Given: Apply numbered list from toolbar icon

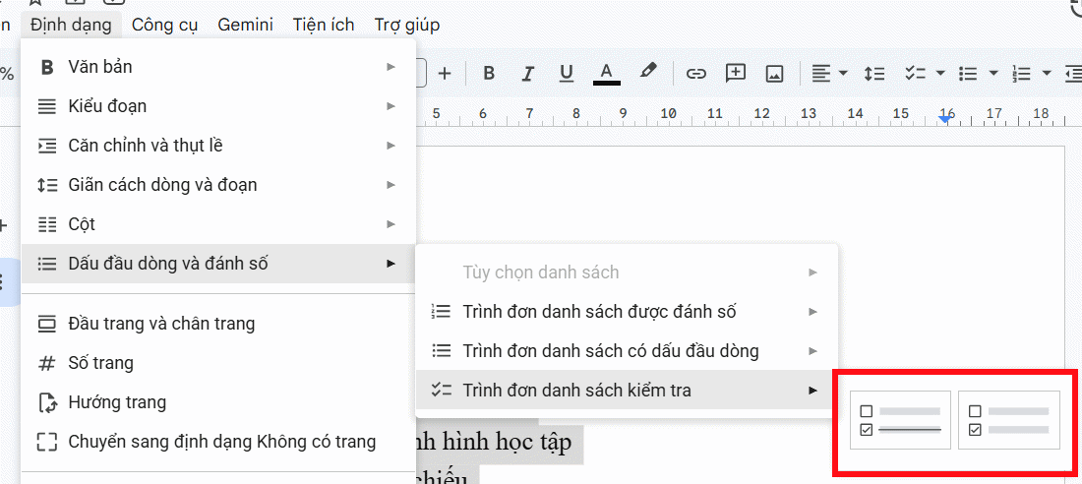Looking at the screenshot, I should click(1021, 73).
